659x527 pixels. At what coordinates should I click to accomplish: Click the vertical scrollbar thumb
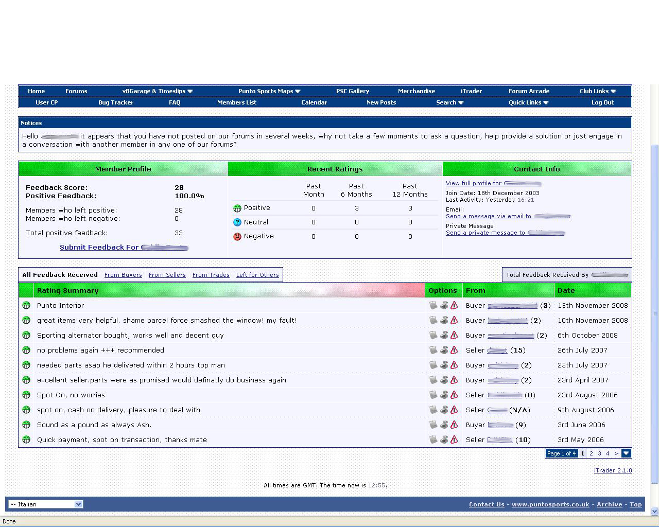654,314
